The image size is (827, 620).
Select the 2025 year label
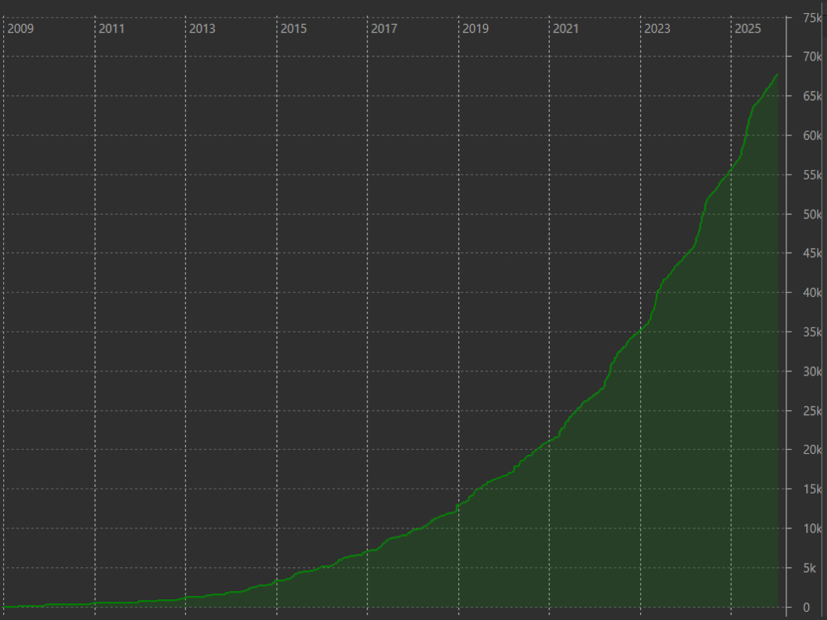(748, 29)
